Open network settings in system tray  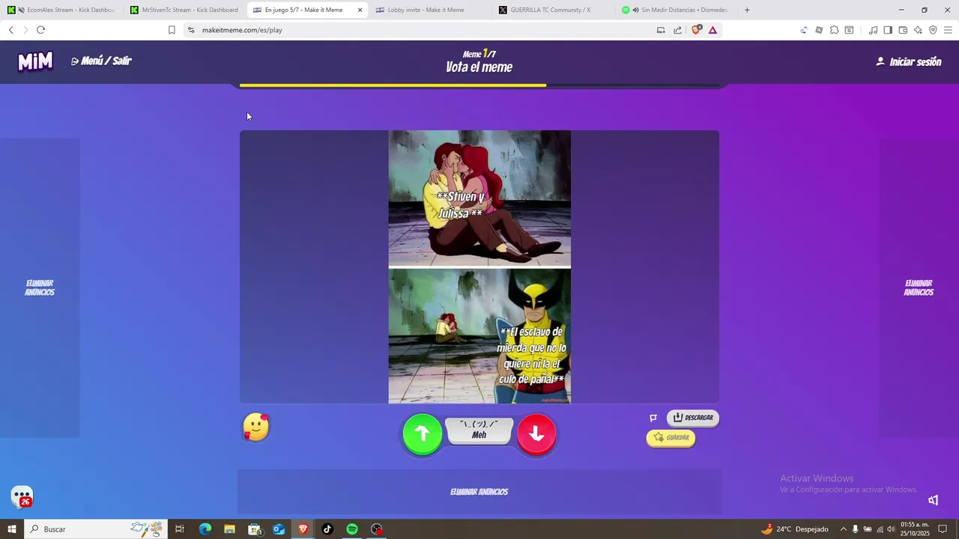880,529
